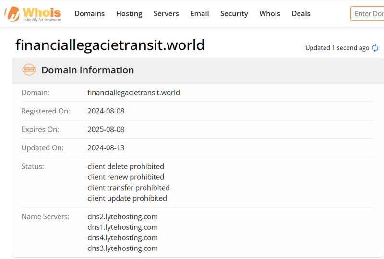Select the financiallegacietransit.world page heading

pyautogui.click(x=110, y=45)
